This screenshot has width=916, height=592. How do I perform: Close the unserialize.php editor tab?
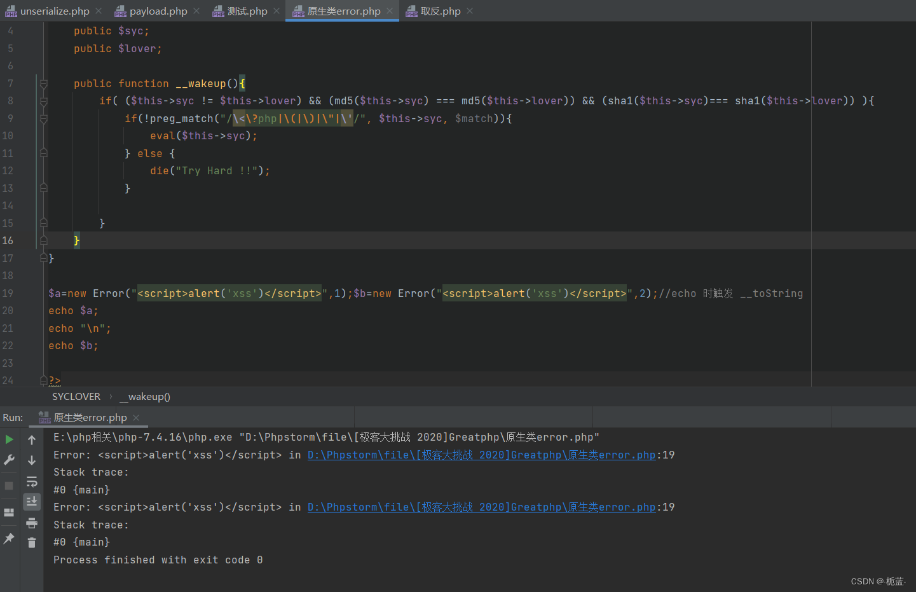pyautogui.click(x=99, y=11)
